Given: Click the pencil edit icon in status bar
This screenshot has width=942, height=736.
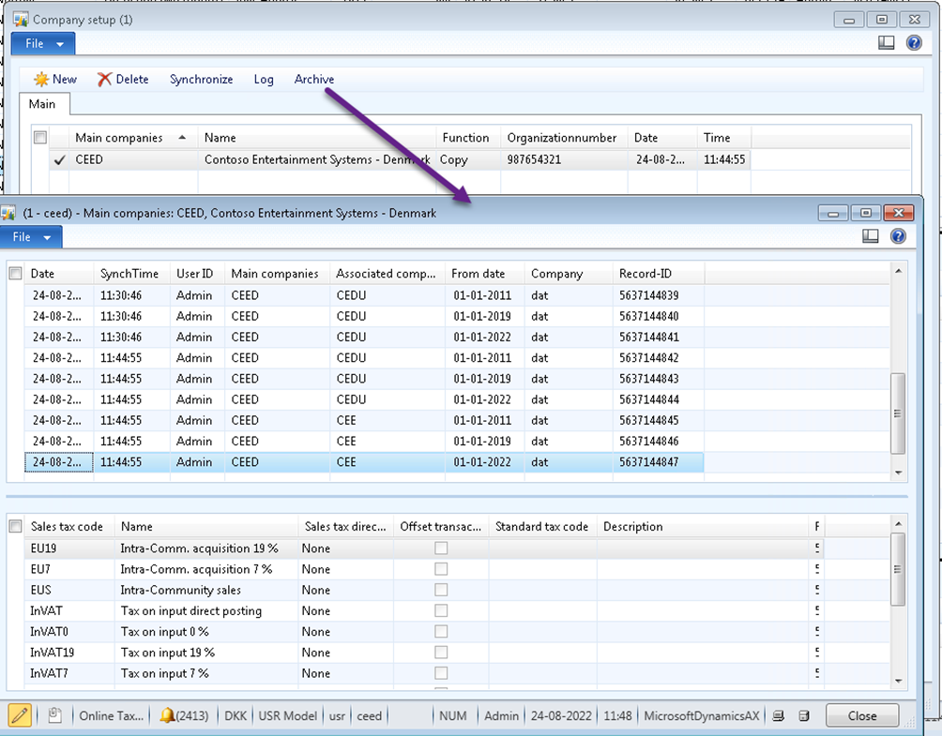Looking at the screenshot, I should (x=19, y=715).
